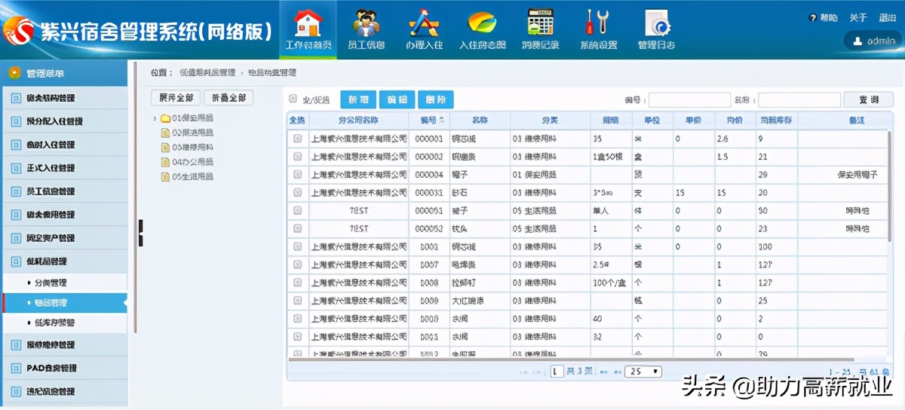Open the home page house icon
905x410 pixels.
[308, 22]
